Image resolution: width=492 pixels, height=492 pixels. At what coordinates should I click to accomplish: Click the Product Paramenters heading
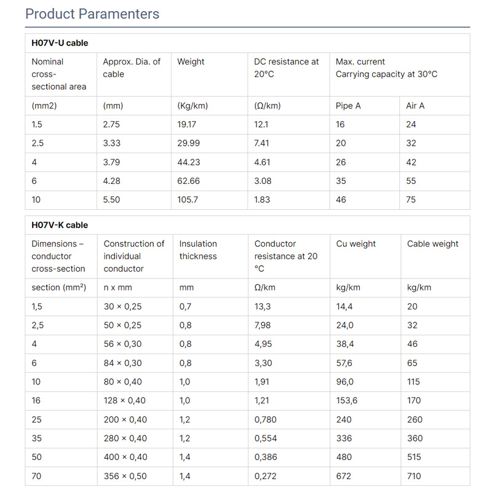click(92, 14)
